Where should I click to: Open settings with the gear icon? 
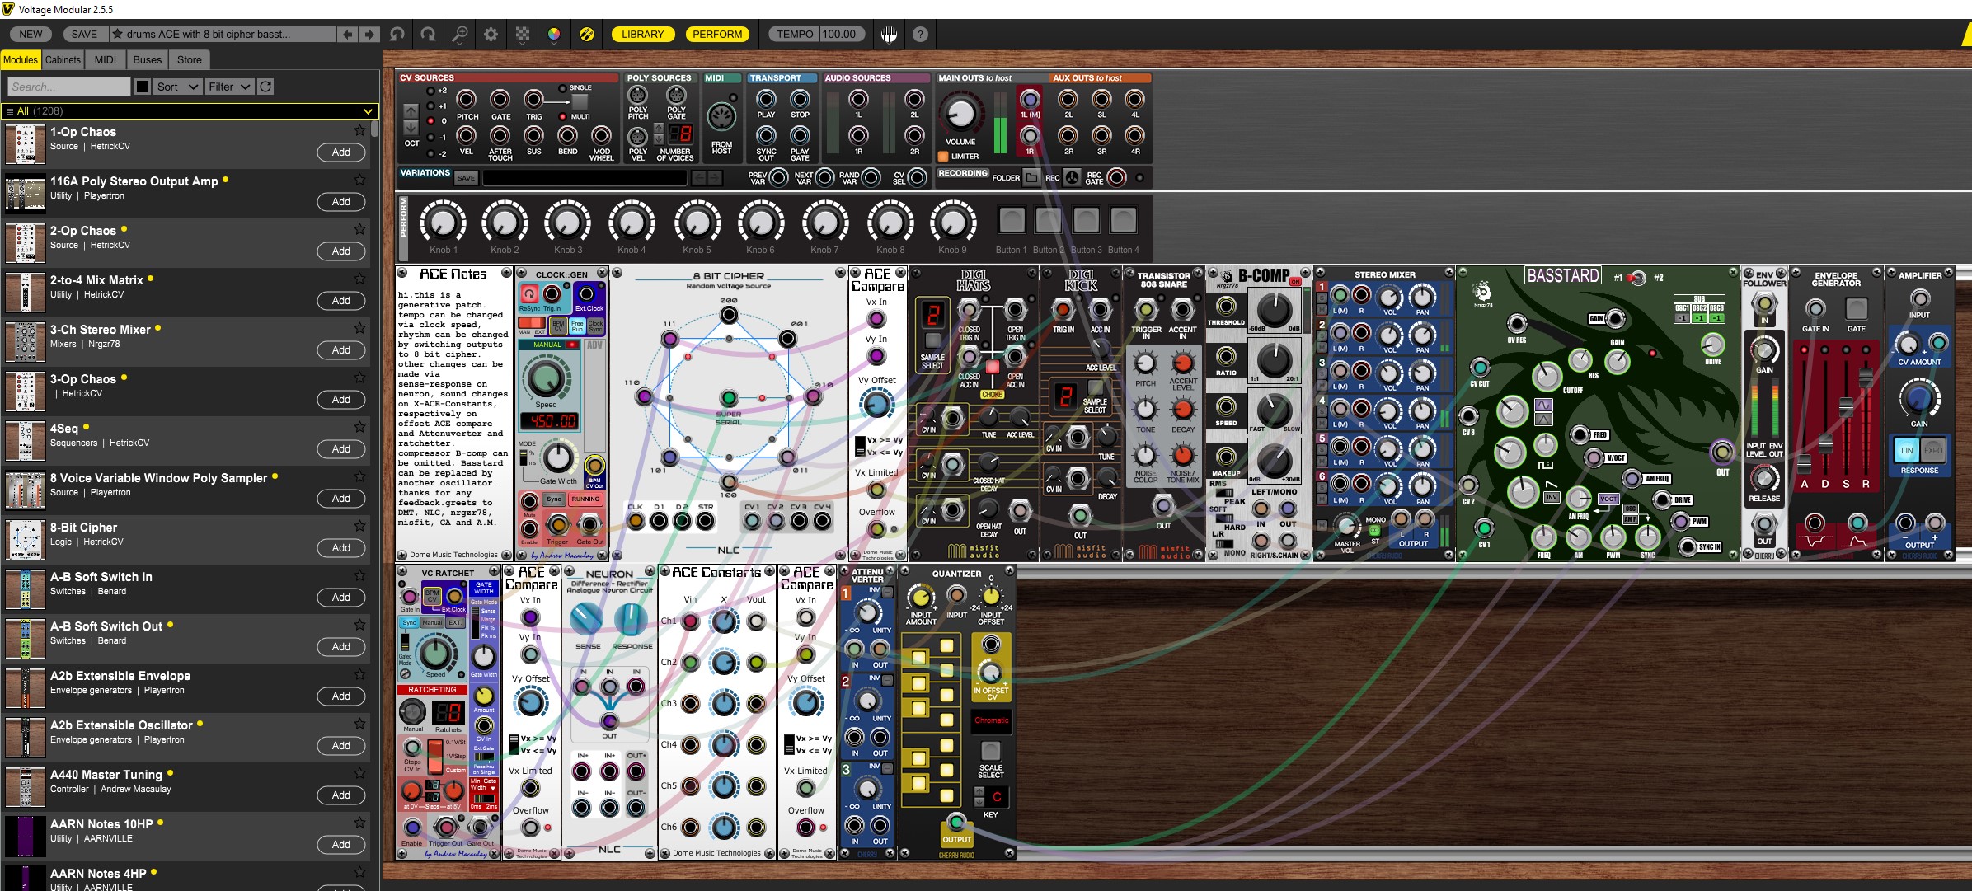tap(491, 35)
